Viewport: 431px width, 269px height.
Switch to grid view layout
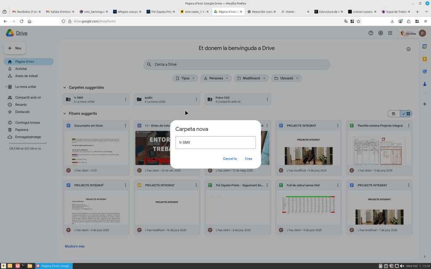[407, 113]
